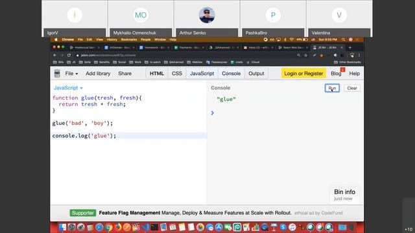Open the History menu in the macOS menu bar
Screen dimensions: 415x233
coord(112,39)
